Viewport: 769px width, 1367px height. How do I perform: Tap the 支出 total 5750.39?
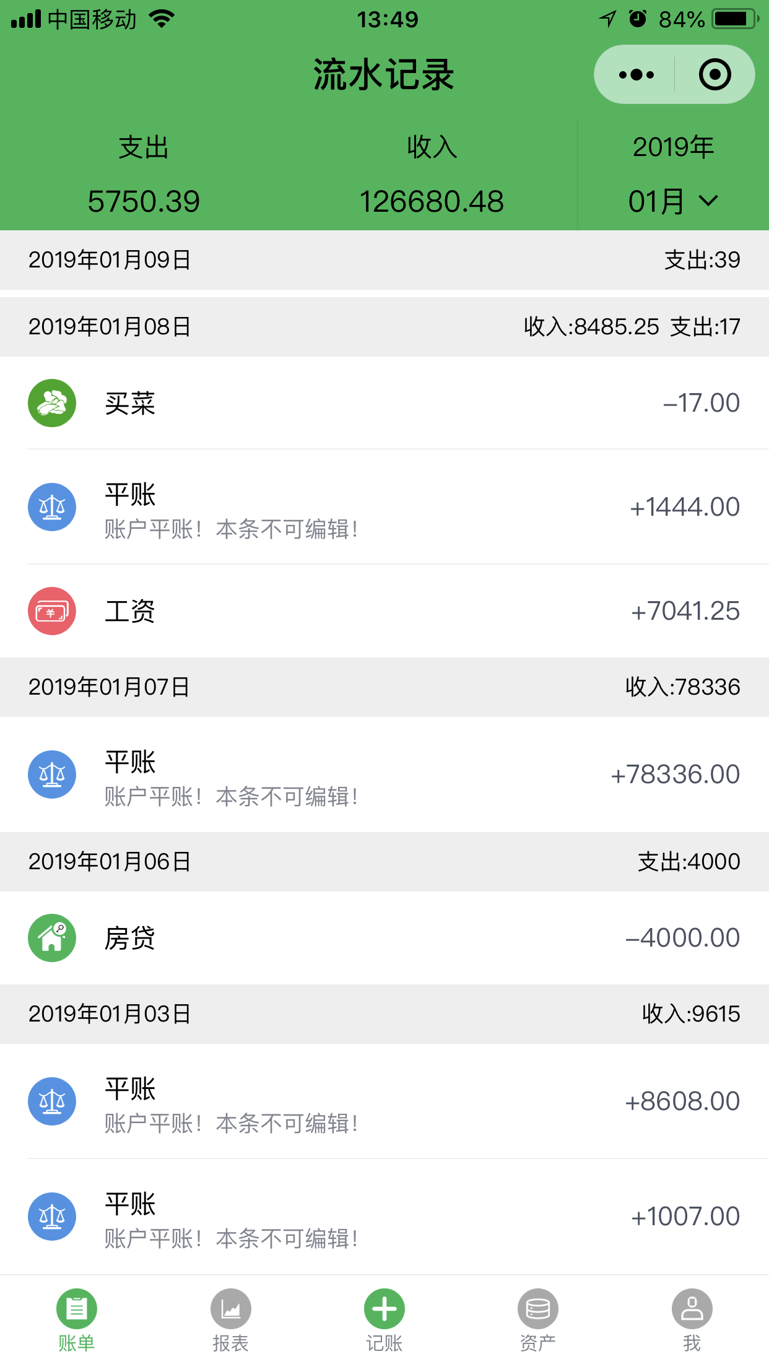[144, 201]
